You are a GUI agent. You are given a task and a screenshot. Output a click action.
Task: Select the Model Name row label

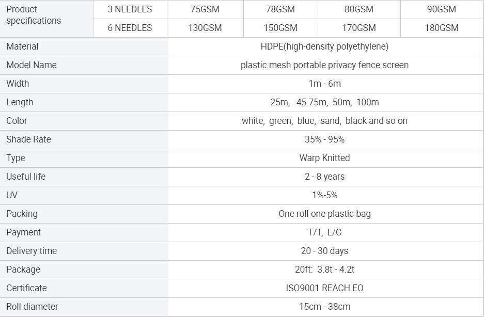[x=32, y=65]
